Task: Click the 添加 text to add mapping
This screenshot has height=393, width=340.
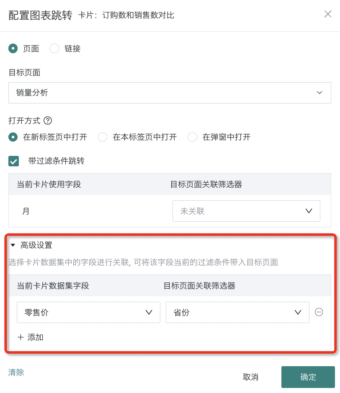Action: 35,337
